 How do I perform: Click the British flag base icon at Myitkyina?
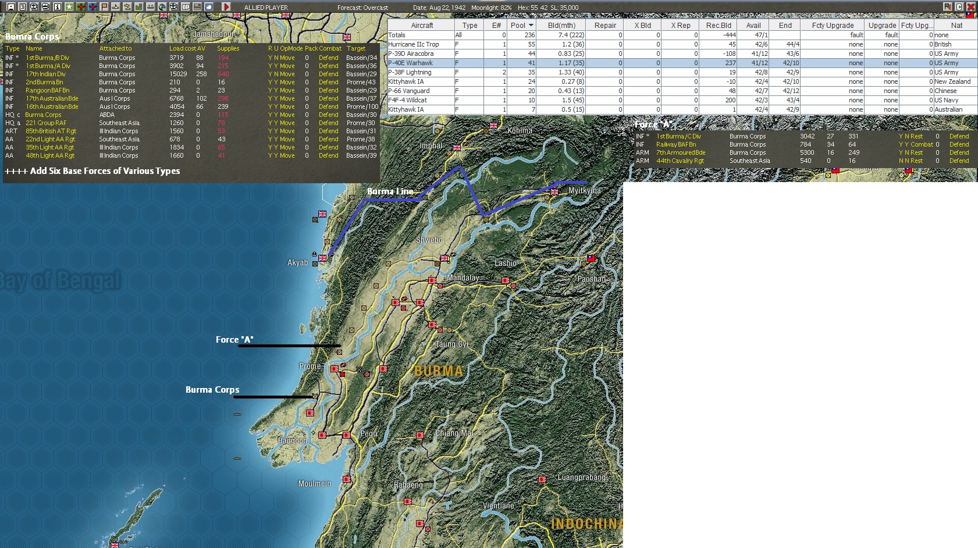click(x=554, y=191)
